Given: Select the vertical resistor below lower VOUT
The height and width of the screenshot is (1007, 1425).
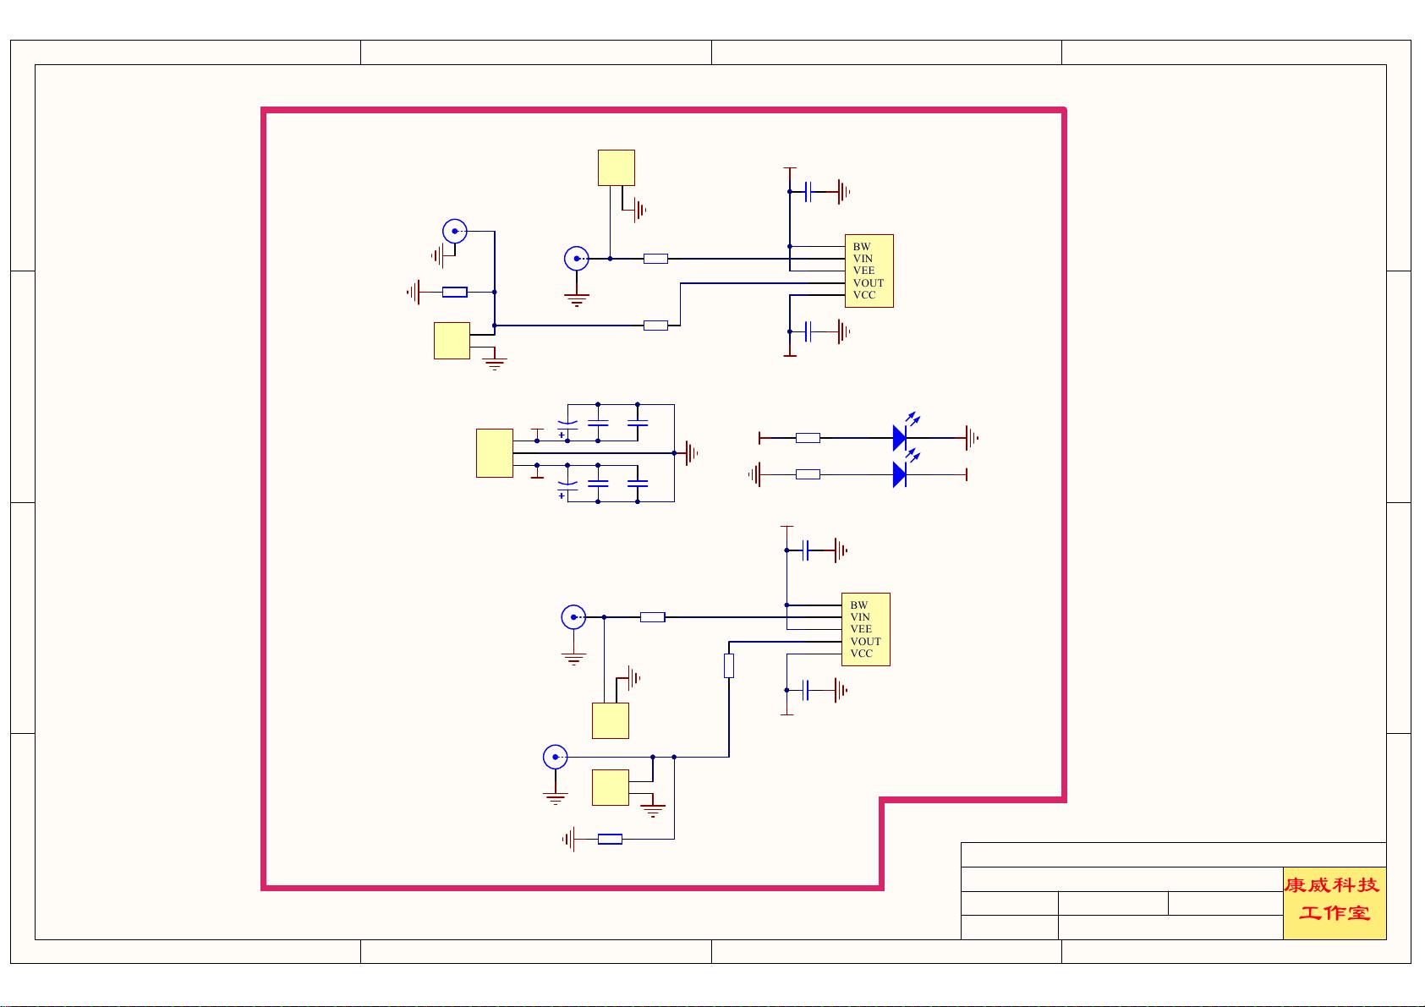Looking at the screenshot, I should point(729,666).
